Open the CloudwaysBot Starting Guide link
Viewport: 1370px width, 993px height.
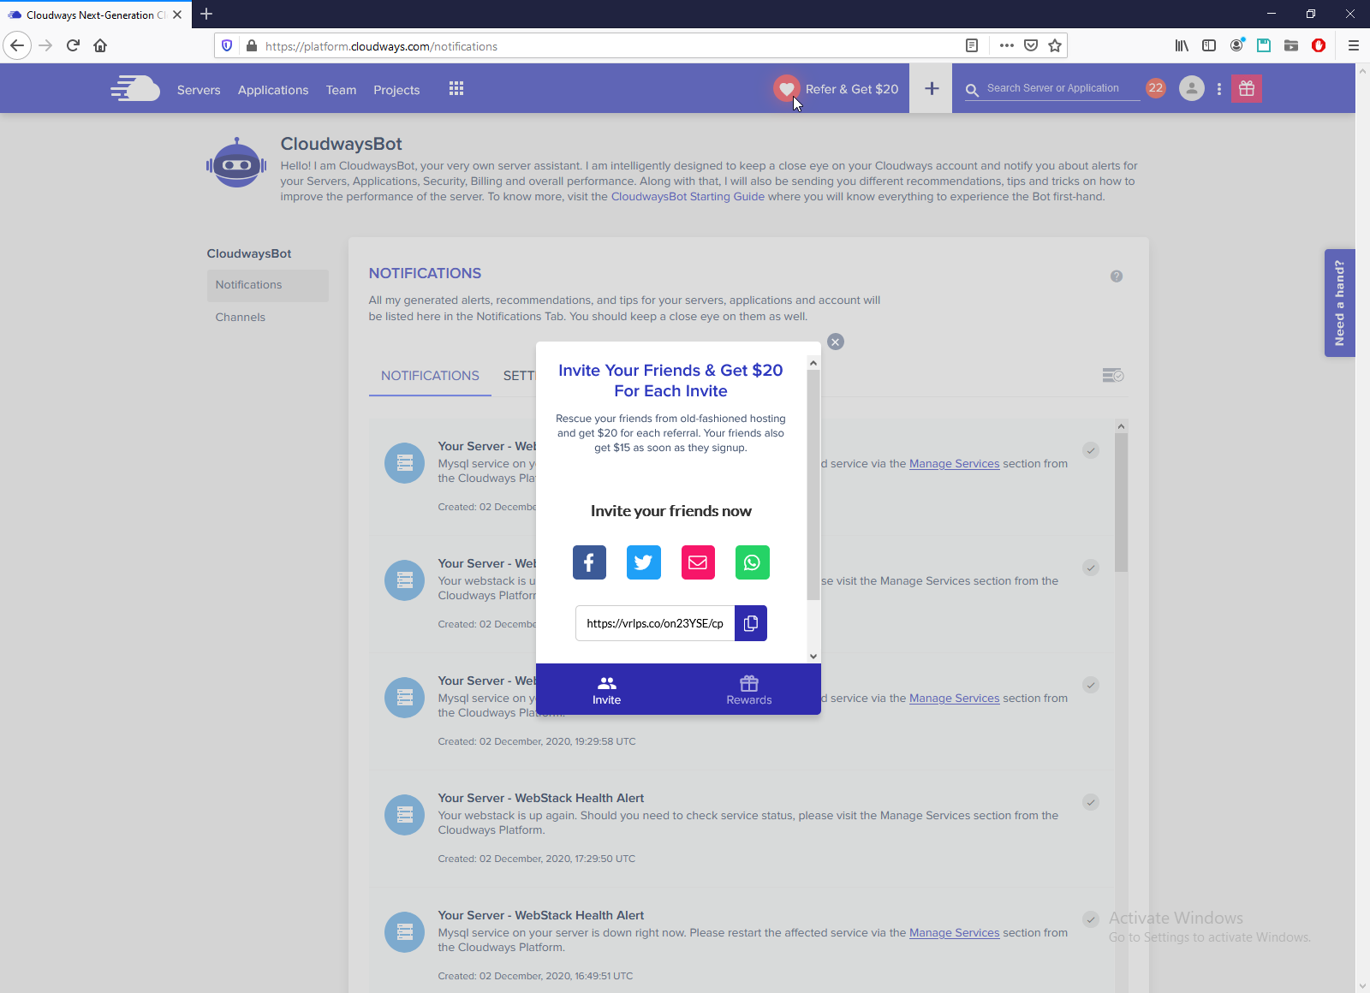coord(688,197)
